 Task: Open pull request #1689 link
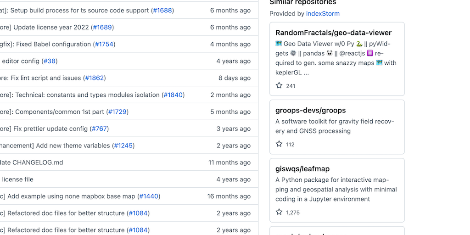pyautogui.click(x=102, y=27)
